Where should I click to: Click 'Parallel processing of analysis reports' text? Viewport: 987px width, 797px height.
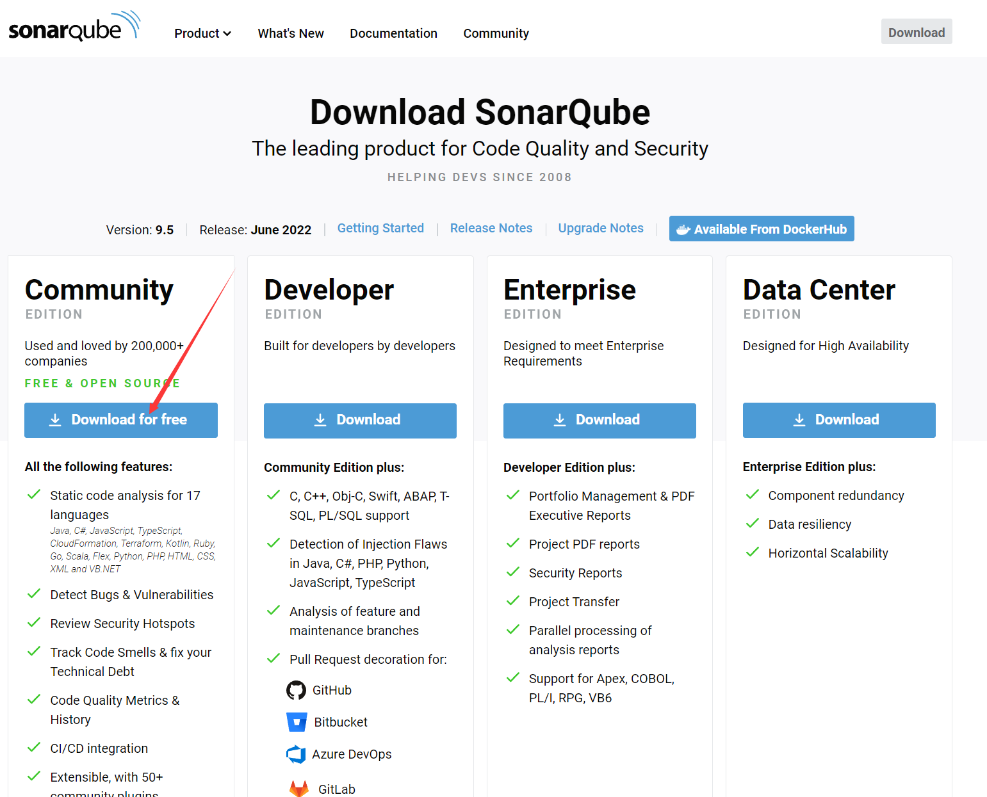(x=590, y=640)
